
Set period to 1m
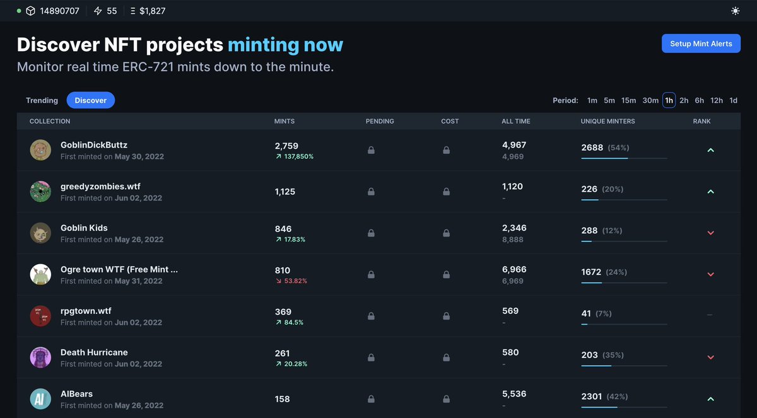tap(592, 100)
